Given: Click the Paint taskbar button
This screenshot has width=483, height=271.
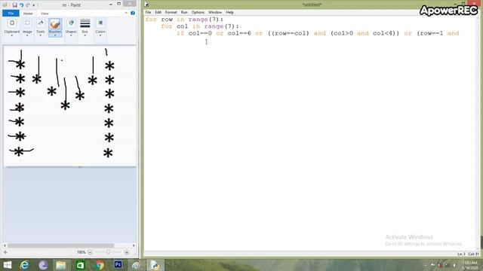Looking at the screenshot, I should coord(136,265).
